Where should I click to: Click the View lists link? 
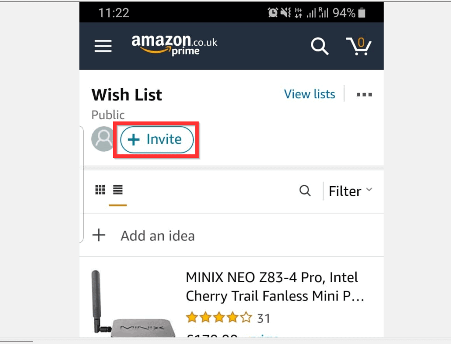[x=309, y=94]
